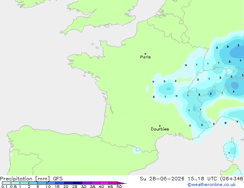The image size is (244, 188).
Task: Pick the 25 to 30 mm dark blue swatch
Action: coord(78,183)
